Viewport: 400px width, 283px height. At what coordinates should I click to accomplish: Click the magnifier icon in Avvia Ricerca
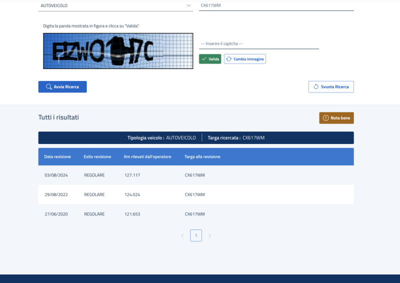(48, 87)
